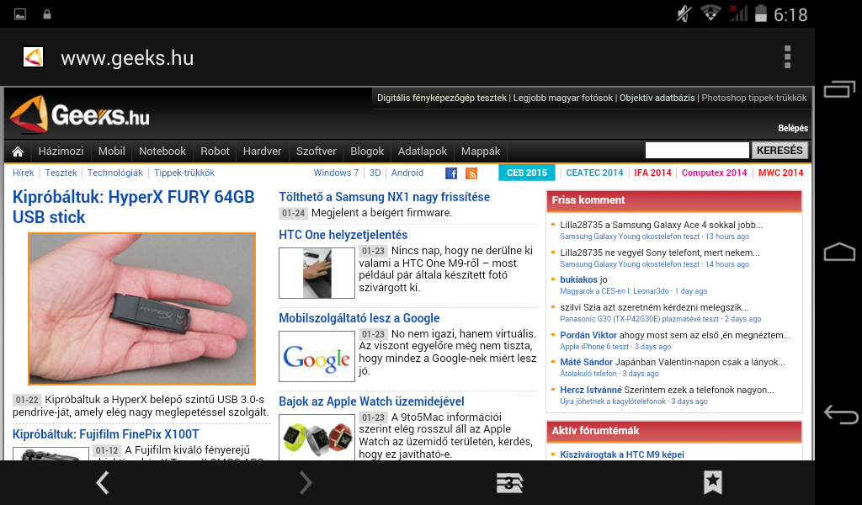Screen dimensions: 862x505
Task: Click the Belépés login link
Action: [x=793, y=128]
